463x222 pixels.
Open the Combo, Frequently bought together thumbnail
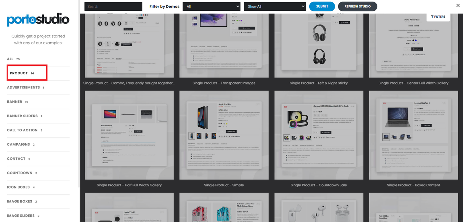[x=129, y=45]
